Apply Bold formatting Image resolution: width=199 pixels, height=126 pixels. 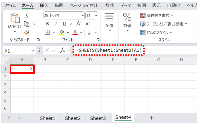[x=47, y=24]
